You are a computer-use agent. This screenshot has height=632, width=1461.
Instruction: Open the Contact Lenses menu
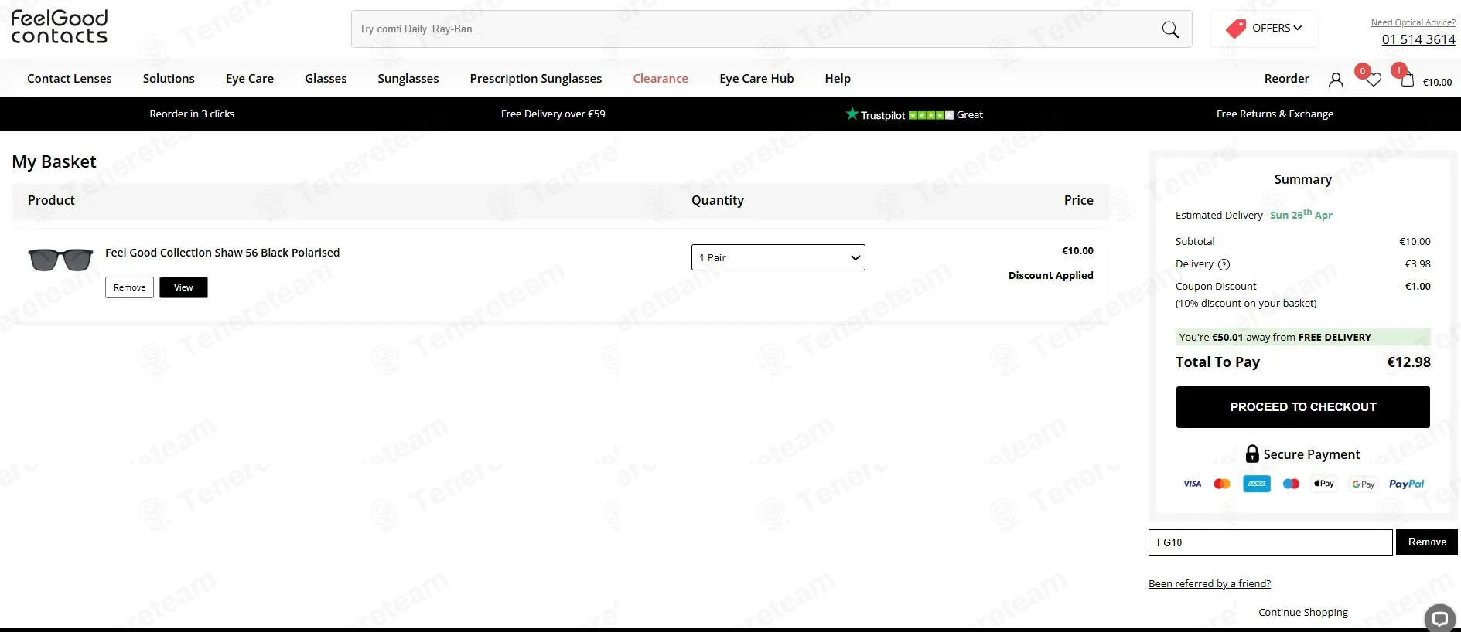tap(70, 79)
